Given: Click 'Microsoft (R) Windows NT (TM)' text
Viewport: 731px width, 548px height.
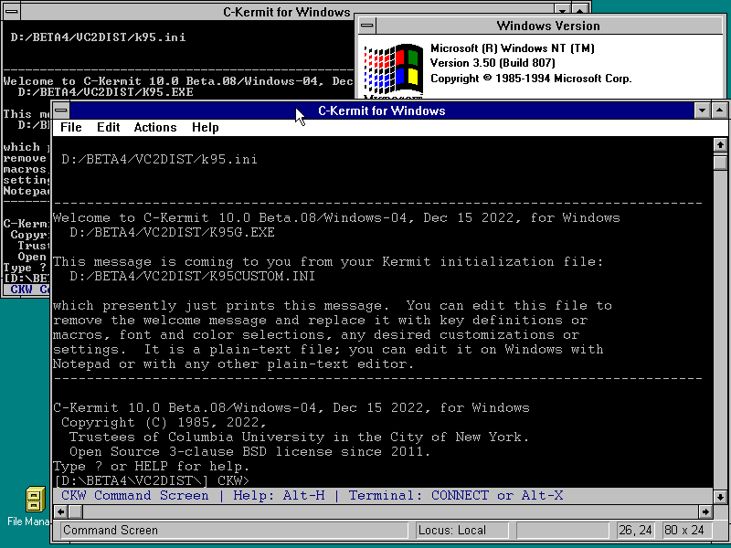Looking at the screenshot, I should 513,48.
